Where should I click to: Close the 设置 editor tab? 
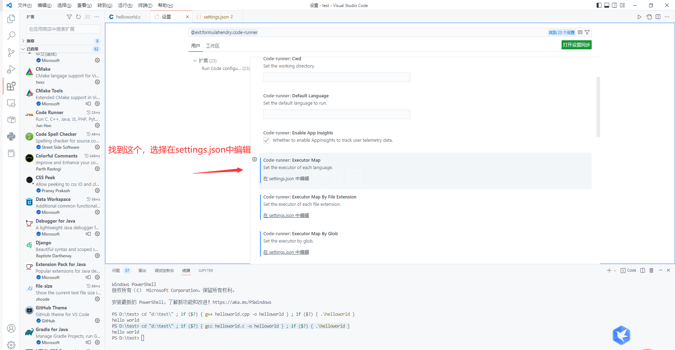(187, 17)
